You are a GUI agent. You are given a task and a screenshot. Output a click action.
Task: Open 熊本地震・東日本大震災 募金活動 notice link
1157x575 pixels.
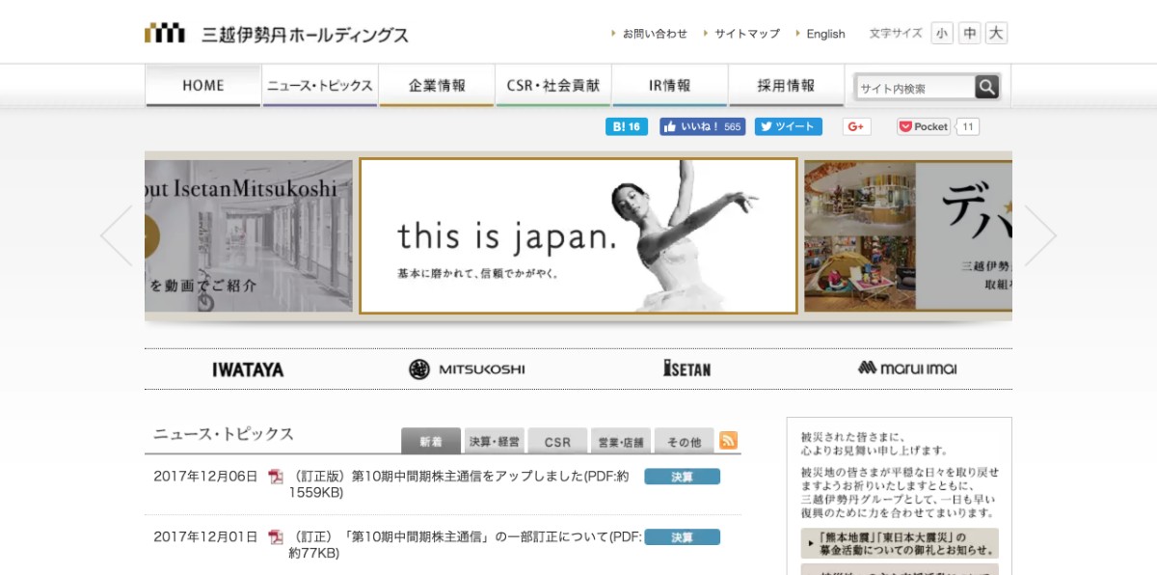tap(900, 543)
